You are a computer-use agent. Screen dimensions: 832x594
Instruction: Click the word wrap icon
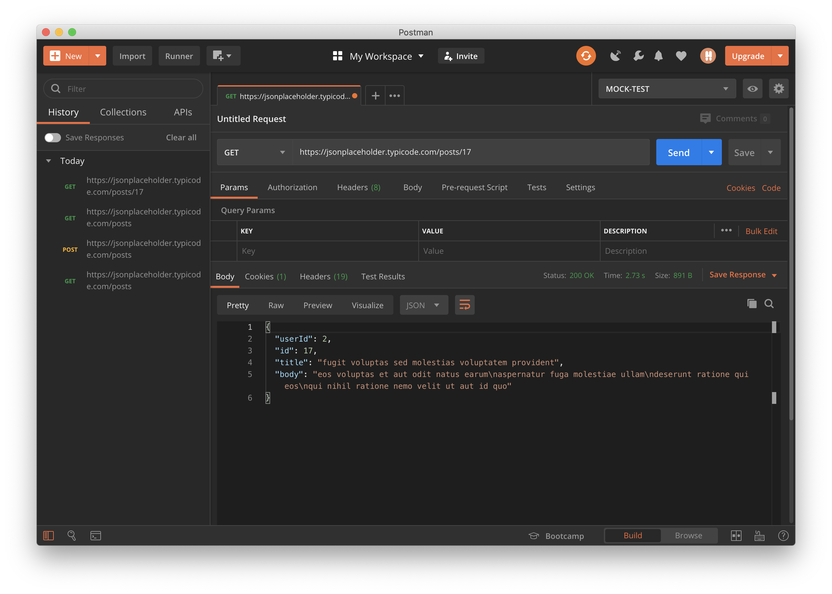coord(465,305)
